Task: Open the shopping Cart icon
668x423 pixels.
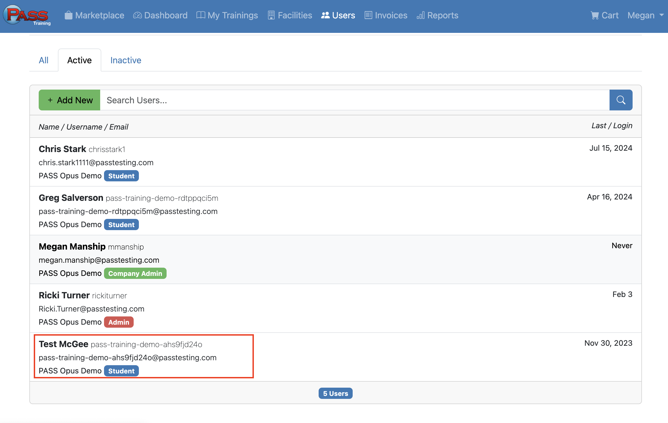Action: coord(594,15)
